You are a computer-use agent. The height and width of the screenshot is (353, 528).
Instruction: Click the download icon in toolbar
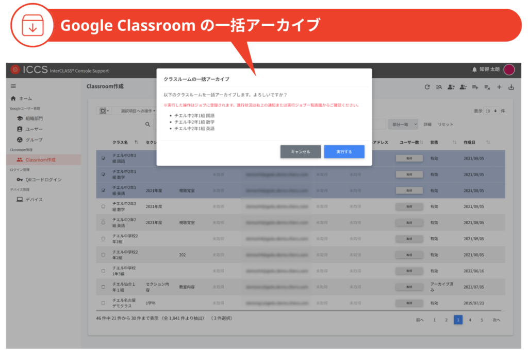coord(511,87)
